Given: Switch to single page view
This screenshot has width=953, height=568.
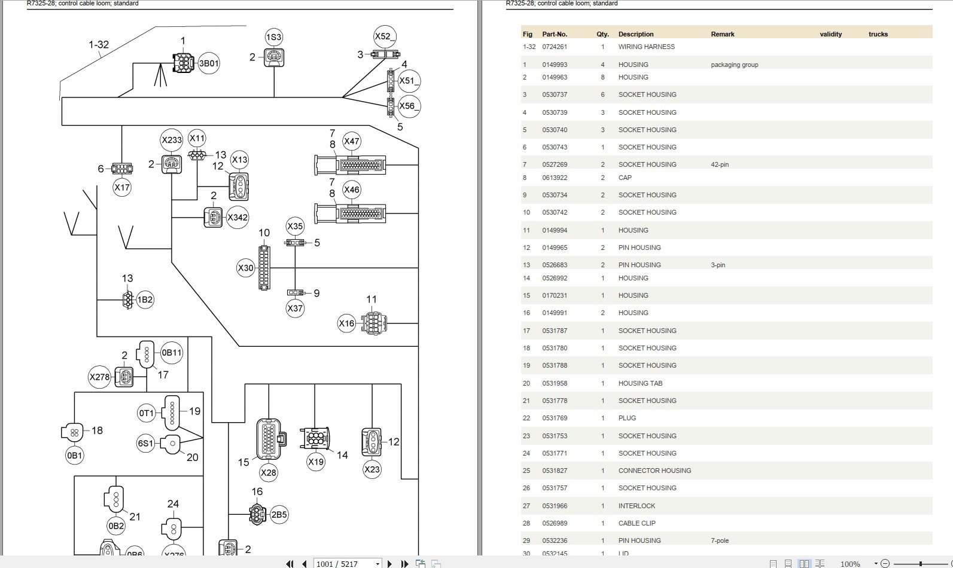Looking at the screenshot, I should (774, 564).
